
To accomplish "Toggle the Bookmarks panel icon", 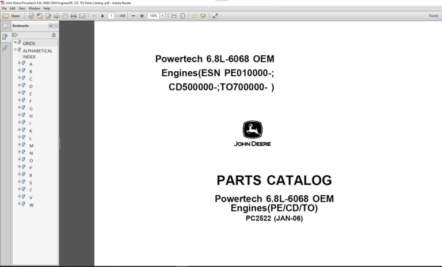I will click(5, 37).
